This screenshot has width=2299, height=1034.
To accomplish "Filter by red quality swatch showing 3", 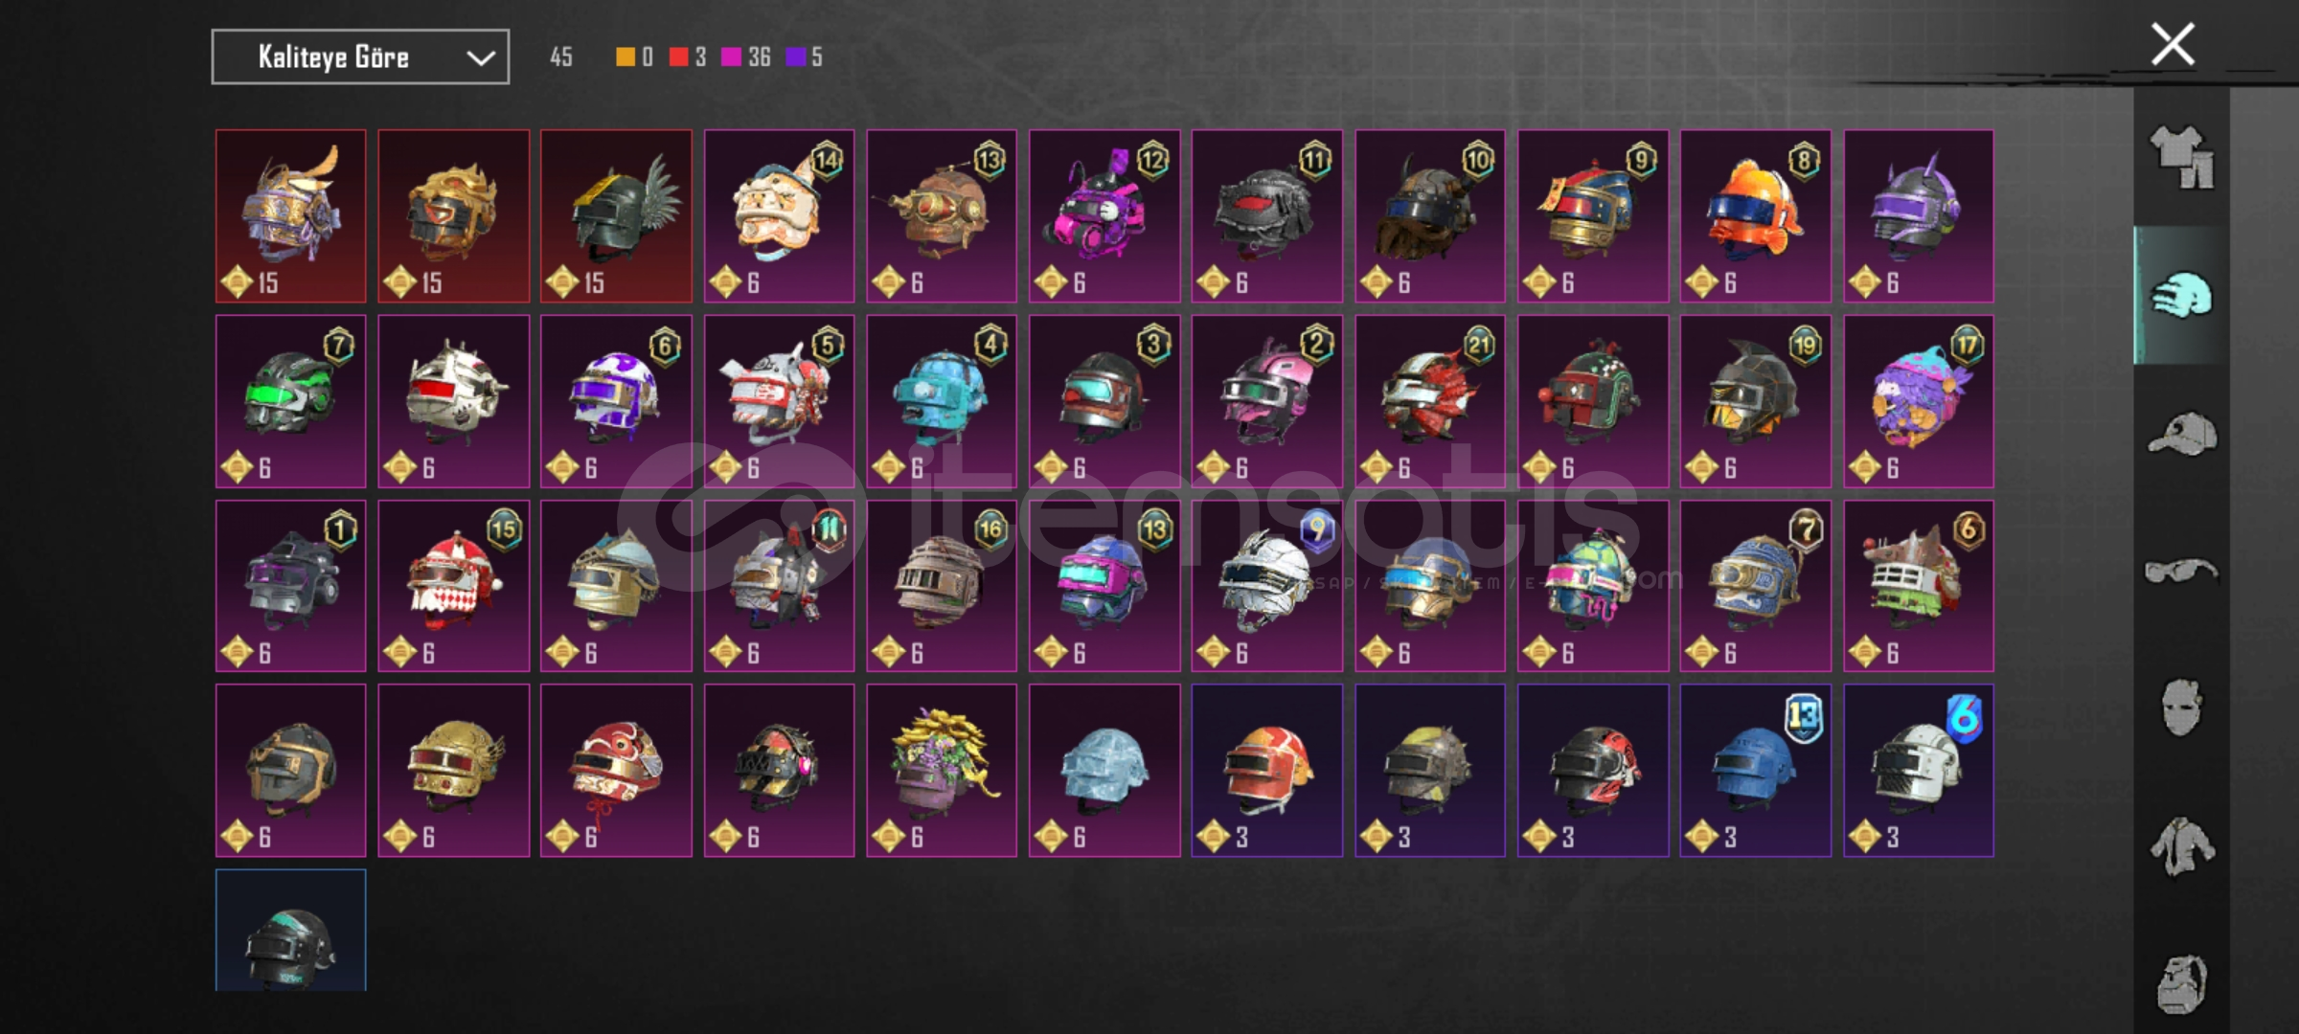I will (x=688, y=57).
